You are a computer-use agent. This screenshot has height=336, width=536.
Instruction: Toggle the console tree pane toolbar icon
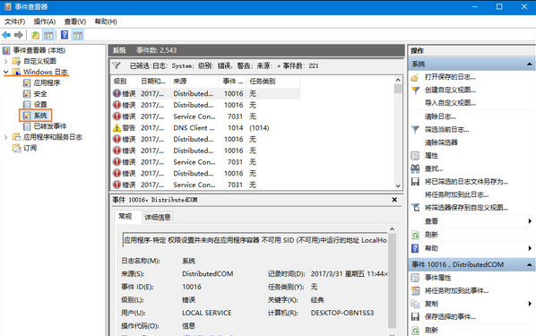48,35
